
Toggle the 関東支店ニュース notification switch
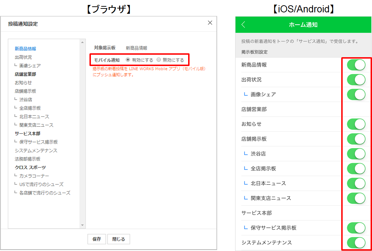[x=356, y=198]
